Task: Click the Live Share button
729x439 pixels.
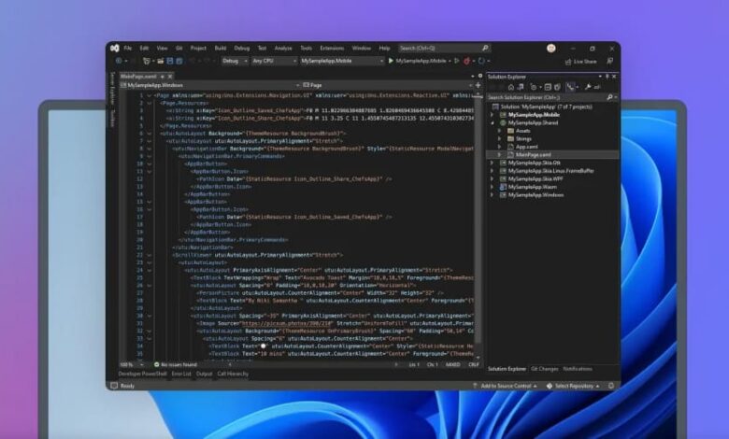Action: pyautogui.click(x=580, y=62)
